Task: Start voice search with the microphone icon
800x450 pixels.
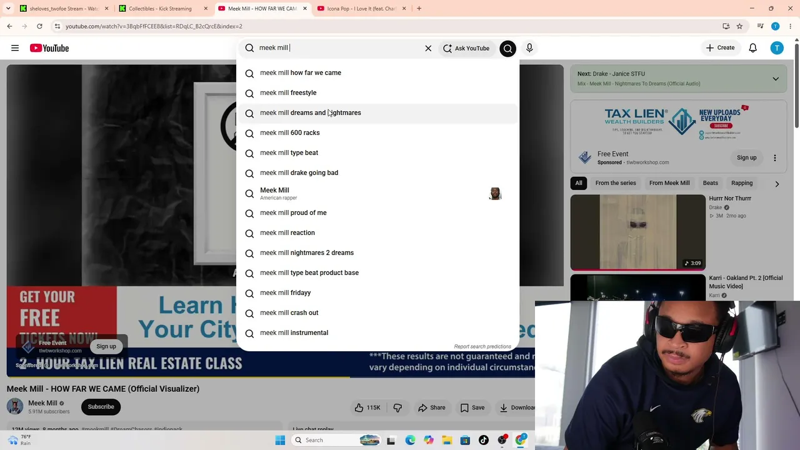Action: [x=529, y=48]
